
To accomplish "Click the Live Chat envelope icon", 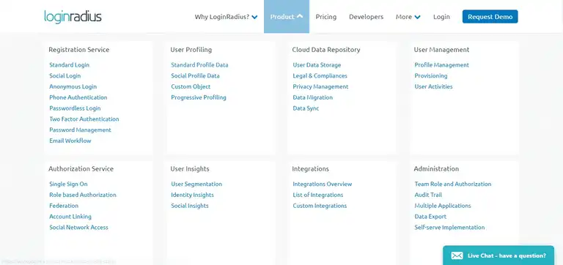I will point(457,255).
